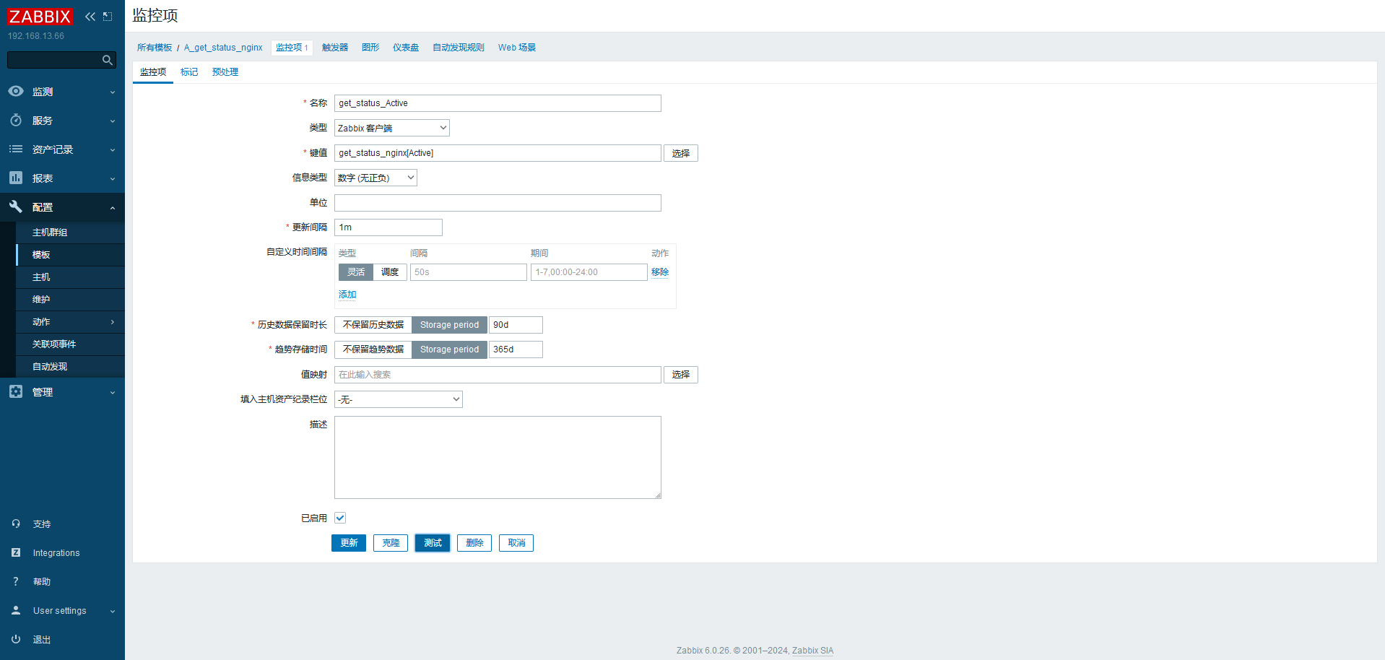This screenshot has height=660, width=1385.
Task: Click the 添加 custom interval link
Action: tap(347, 295)
